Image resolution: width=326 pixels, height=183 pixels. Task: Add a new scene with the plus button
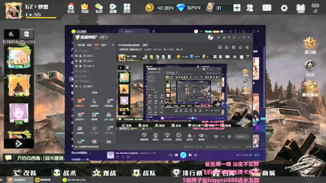pos(113,45)
